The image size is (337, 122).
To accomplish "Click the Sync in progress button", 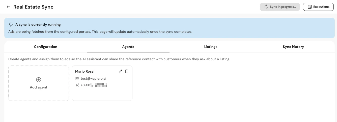I will [x=280, y=7].
